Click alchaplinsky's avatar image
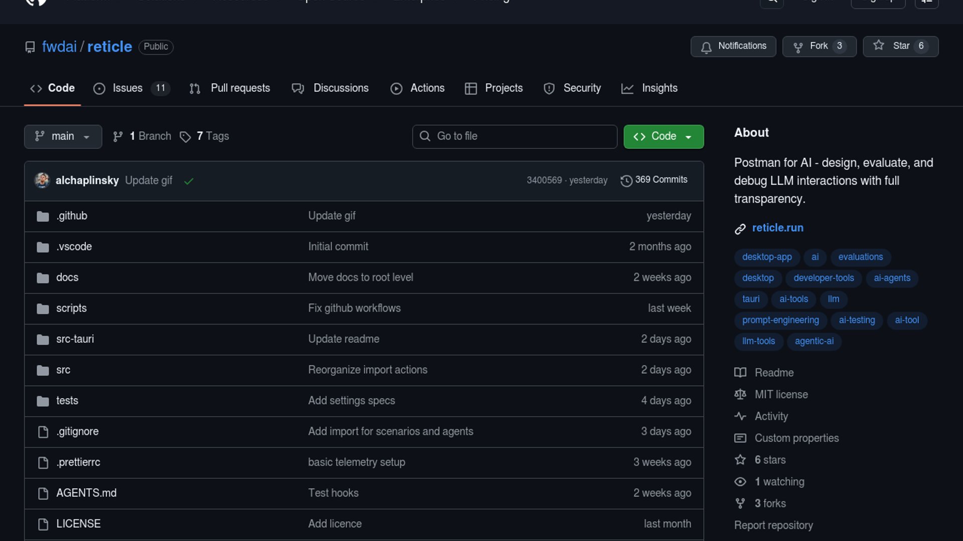The height and width of the screenshot is (541, 963). coord(42,180)
